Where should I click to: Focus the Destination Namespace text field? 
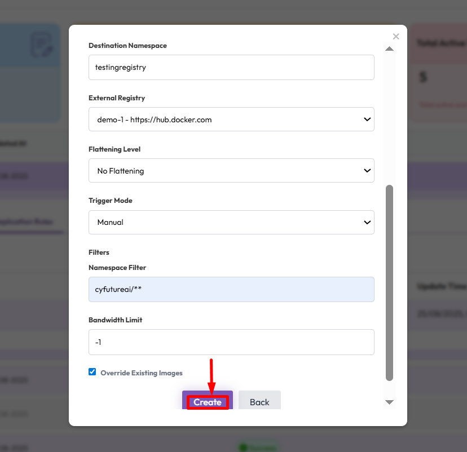[x=231, y=67]
